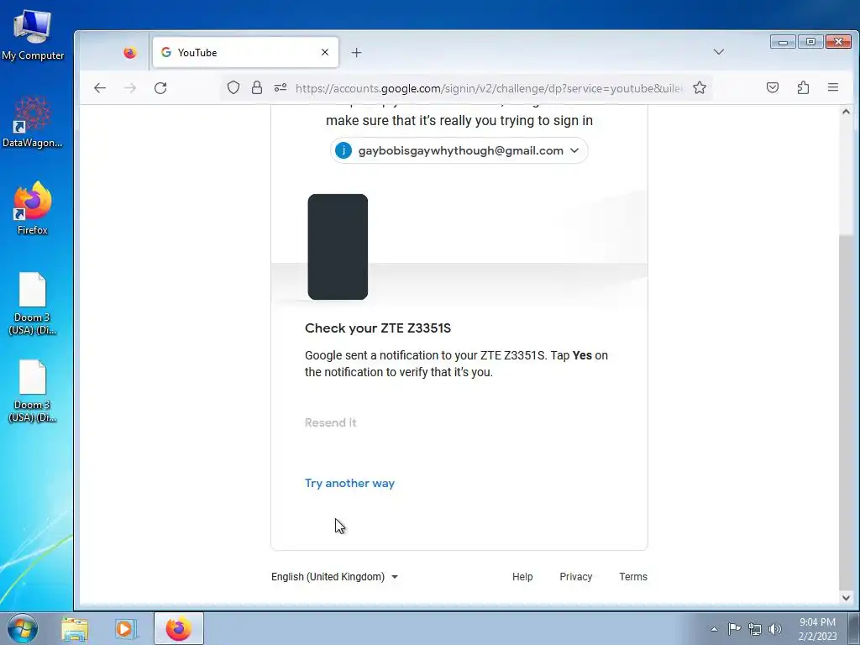Switch to the pinned Firefox tab

tap(130, 53)
